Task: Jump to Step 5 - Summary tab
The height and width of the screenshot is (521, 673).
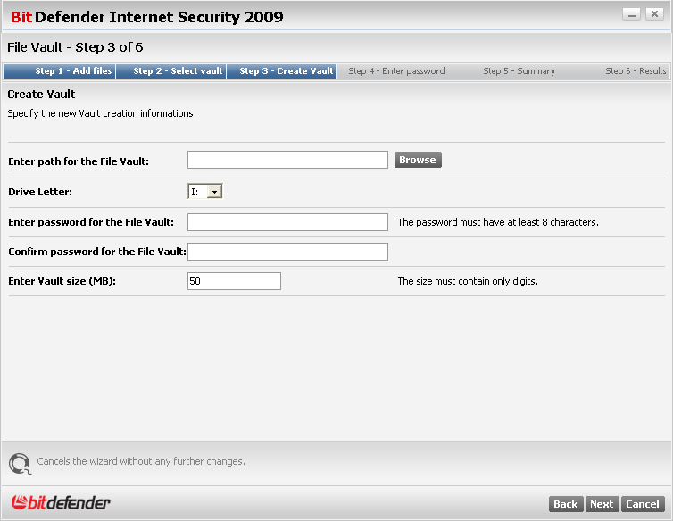Action: (519, 71)
